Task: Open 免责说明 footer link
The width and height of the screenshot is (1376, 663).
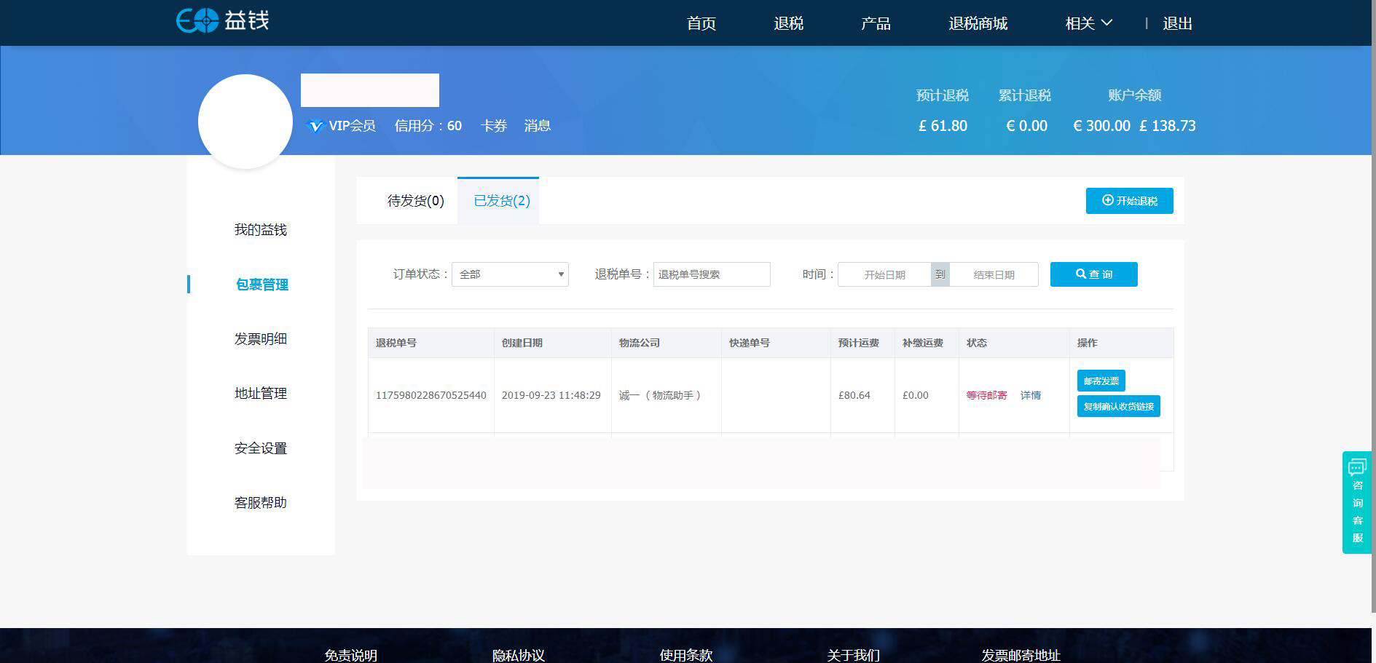Action: [351, 655]
